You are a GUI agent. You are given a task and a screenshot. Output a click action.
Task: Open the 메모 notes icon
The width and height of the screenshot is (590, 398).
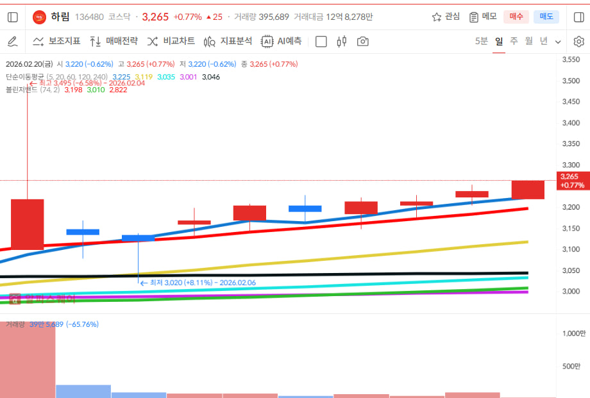pos(483,17)
